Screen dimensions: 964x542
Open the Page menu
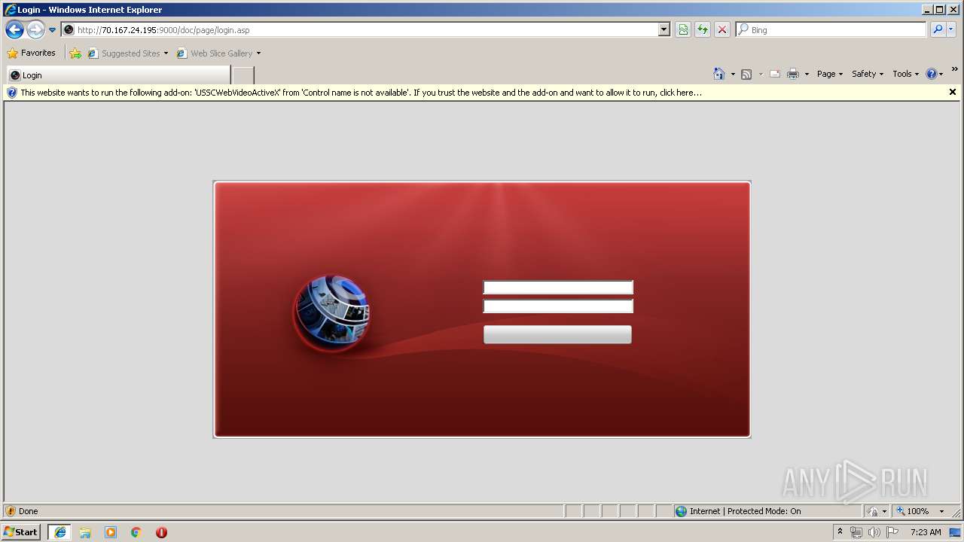(x=830, y=74)
